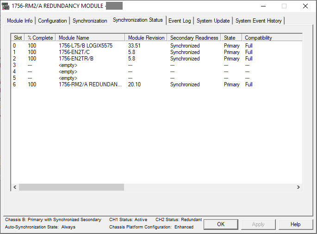Screen dimensions: 317x234
Task: Click the Chassis B status text
Action: point(53,220)
